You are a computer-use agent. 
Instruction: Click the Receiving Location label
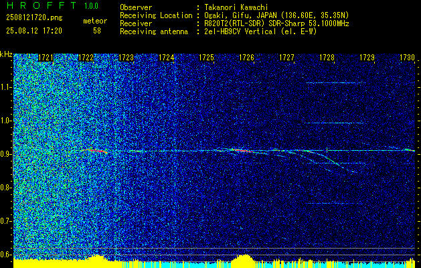tap(156, 16)
